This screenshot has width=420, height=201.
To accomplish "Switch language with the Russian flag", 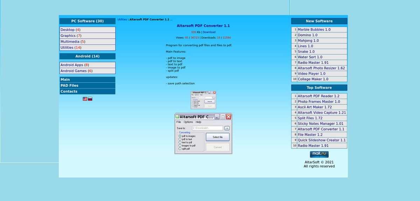I will [x=90, y=99].
